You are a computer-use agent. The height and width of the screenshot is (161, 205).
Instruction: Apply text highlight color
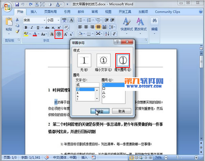[x=26, y=34]
